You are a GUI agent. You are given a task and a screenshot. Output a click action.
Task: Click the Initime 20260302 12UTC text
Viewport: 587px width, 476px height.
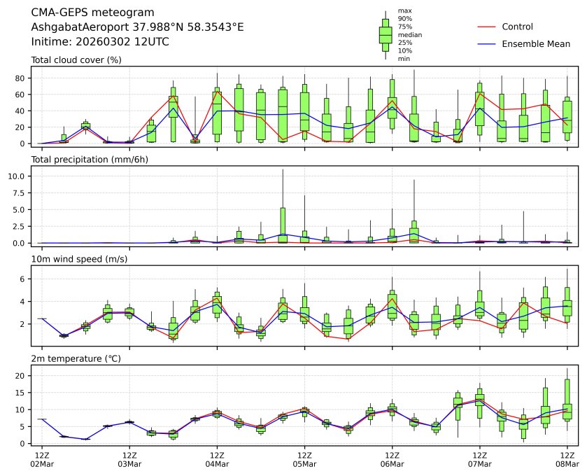100,42
